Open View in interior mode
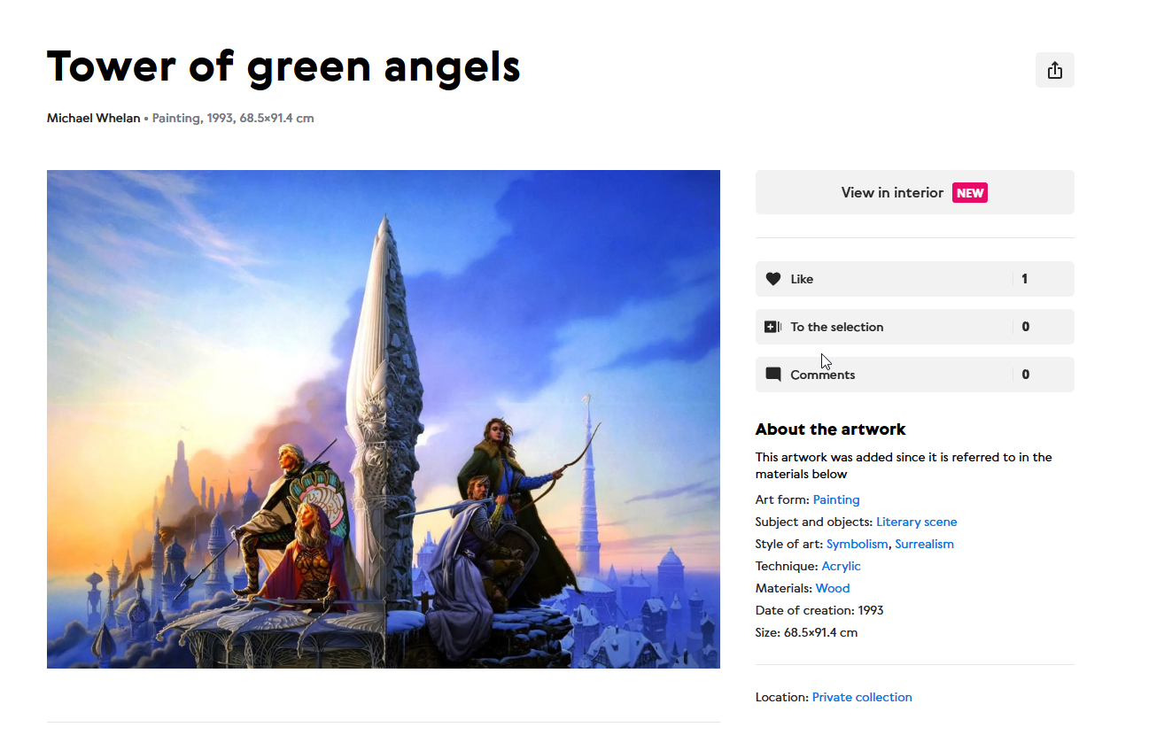1172x735 pixels. 914,192
